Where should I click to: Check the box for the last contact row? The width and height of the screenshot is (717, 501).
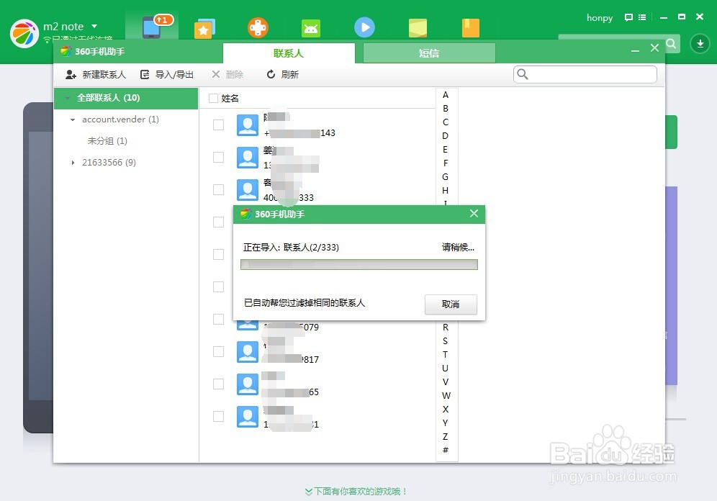[x=219, y=417]
